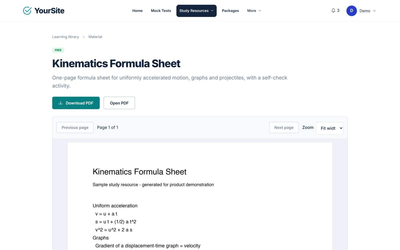Open the Mock Tests menu item
This screenshot has width=400, height=250.
[161, 11]
